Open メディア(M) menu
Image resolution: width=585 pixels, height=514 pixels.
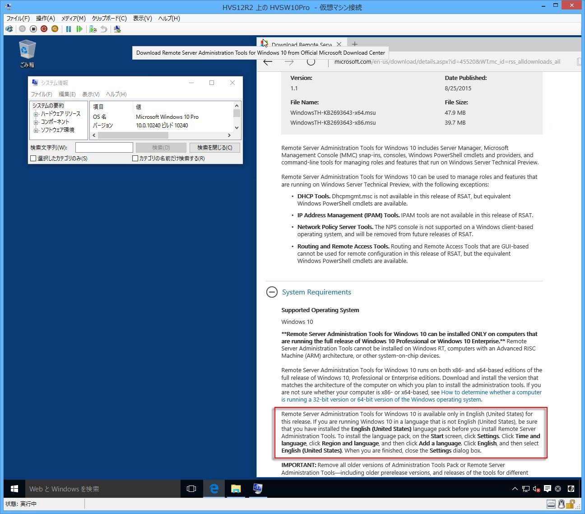pos(73,19)
